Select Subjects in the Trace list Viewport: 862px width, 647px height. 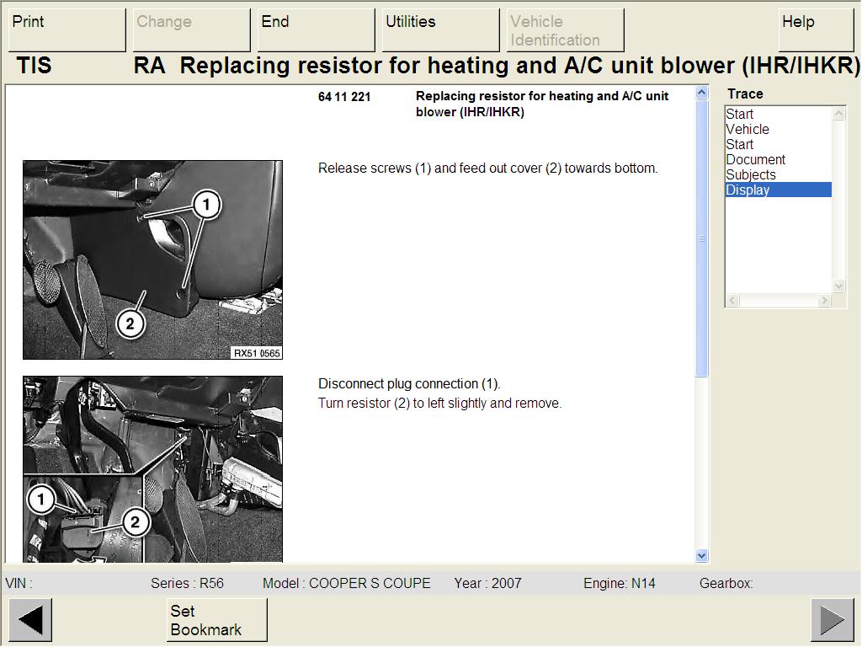click(x=751, y=175)
